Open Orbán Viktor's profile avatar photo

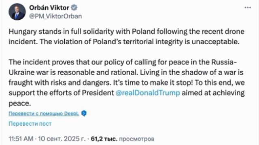17,12
